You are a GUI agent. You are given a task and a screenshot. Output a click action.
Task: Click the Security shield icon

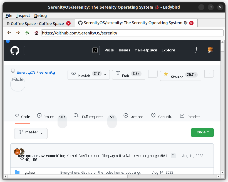point(153,115)
